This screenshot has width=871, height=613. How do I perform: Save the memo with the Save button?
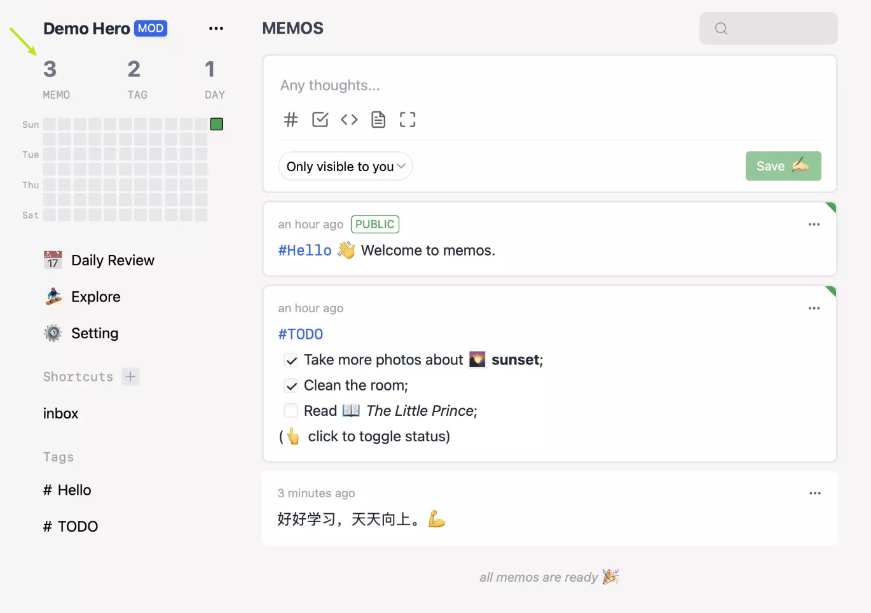[783, 166]
